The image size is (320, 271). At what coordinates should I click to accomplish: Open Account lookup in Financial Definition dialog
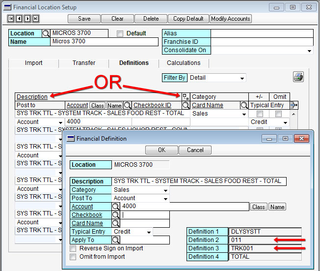pos(116,207)
